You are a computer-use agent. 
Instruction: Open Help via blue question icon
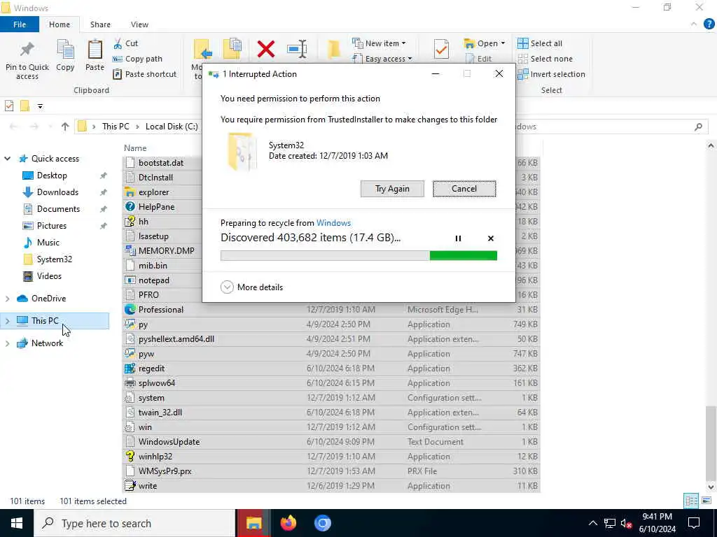(709, 24)
